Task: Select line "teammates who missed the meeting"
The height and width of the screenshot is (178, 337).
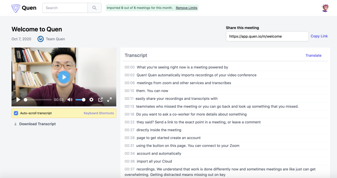Action: click(x=217, y=107)
